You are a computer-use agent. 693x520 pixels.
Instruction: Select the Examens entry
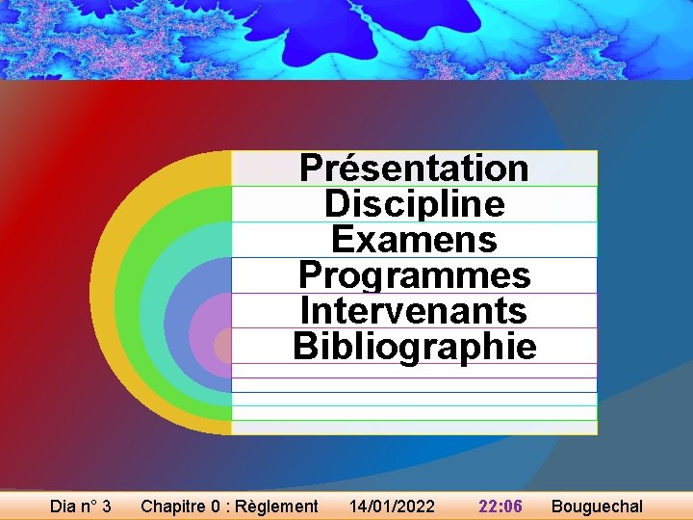click(x=414, y=239)
